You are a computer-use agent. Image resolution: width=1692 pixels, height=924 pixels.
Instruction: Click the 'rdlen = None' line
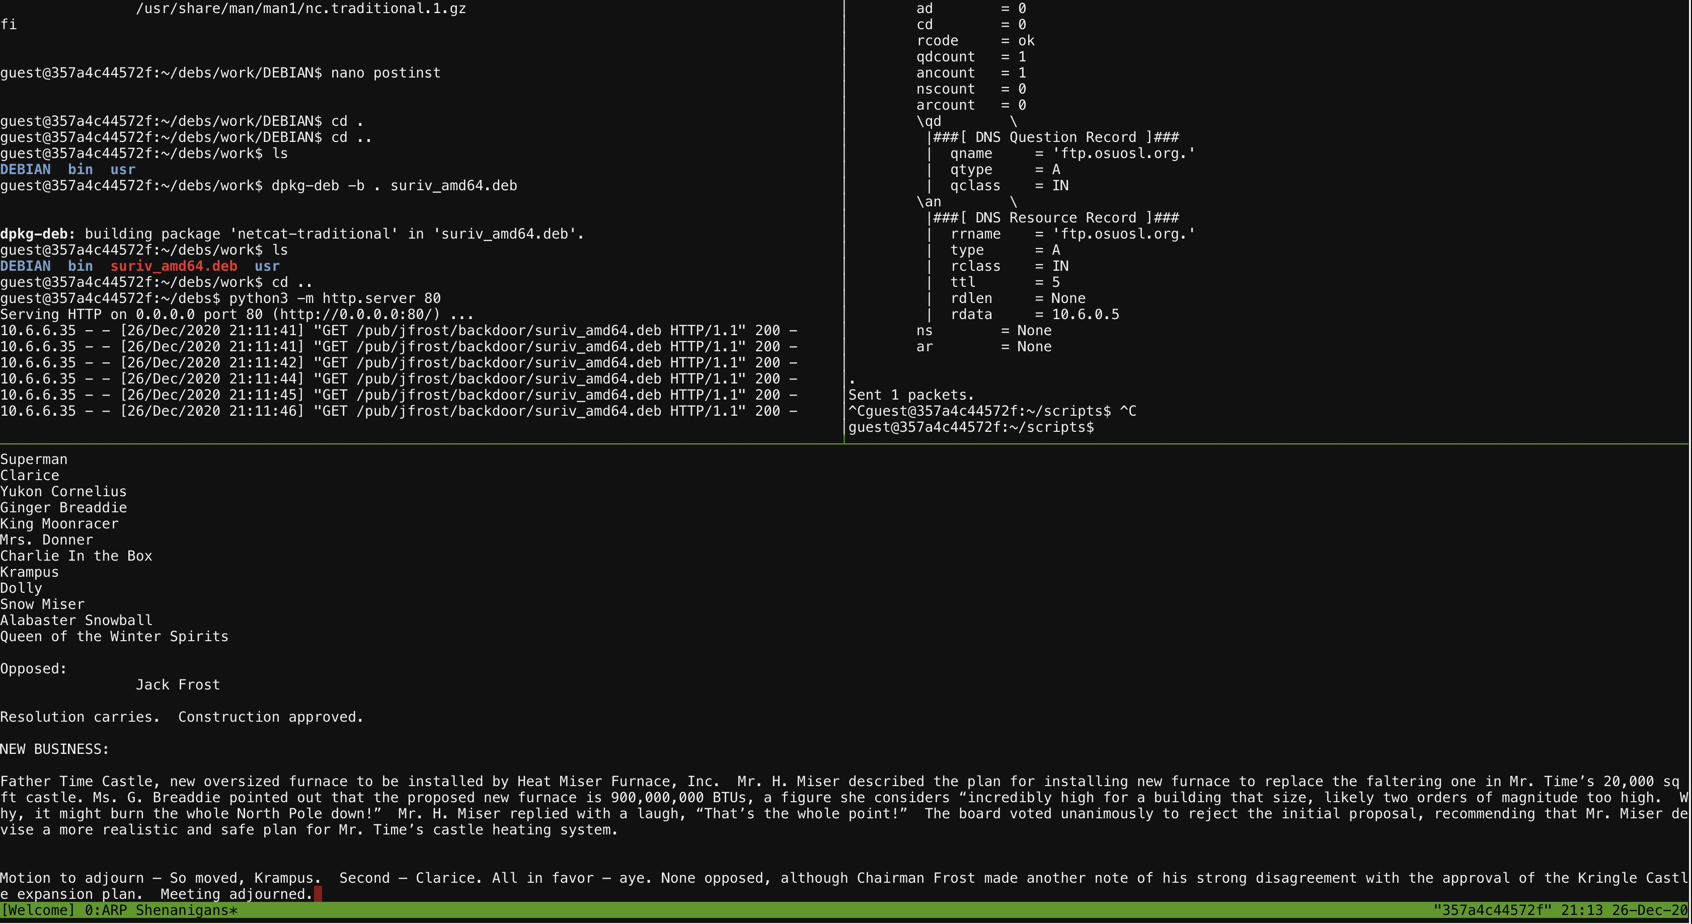pos(1018,298)
